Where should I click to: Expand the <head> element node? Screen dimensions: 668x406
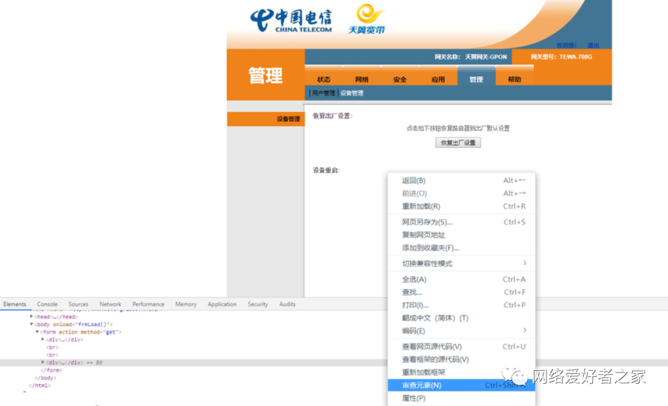point(32,316)
